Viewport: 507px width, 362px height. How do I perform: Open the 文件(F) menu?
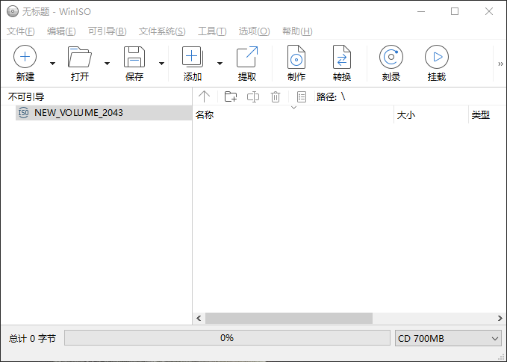tap(21, 31)
